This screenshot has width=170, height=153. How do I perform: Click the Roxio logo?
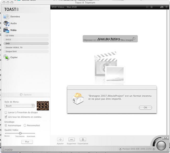tap(7, 149)
